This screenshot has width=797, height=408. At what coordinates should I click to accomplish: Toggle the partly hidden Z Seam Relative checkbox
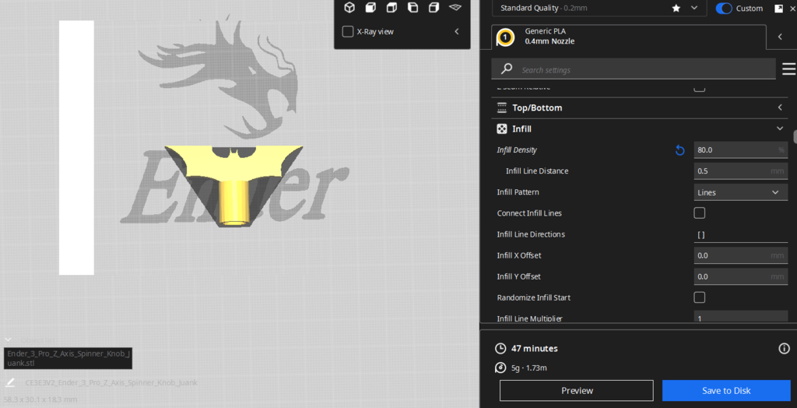(700, 89)
